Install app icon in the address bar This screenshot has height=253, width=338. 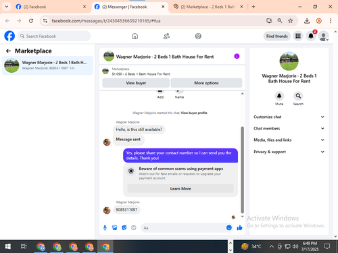pyautogui.click(x=269, y=21)
